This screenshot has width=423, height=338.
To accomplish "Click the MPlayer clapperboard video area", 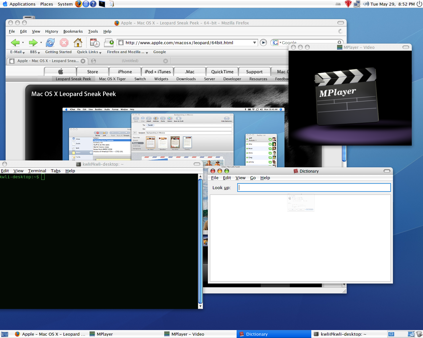I will pos(350,98).
